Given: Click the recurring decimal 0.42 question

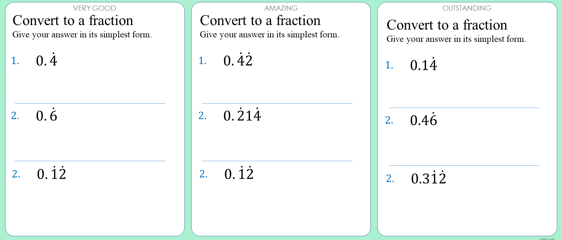Looking at the screenshot, I should tap(238, 61).
